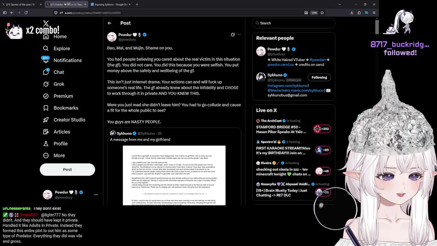
Task: Click the Grok explain icon on the post
Action: [232, 35]
